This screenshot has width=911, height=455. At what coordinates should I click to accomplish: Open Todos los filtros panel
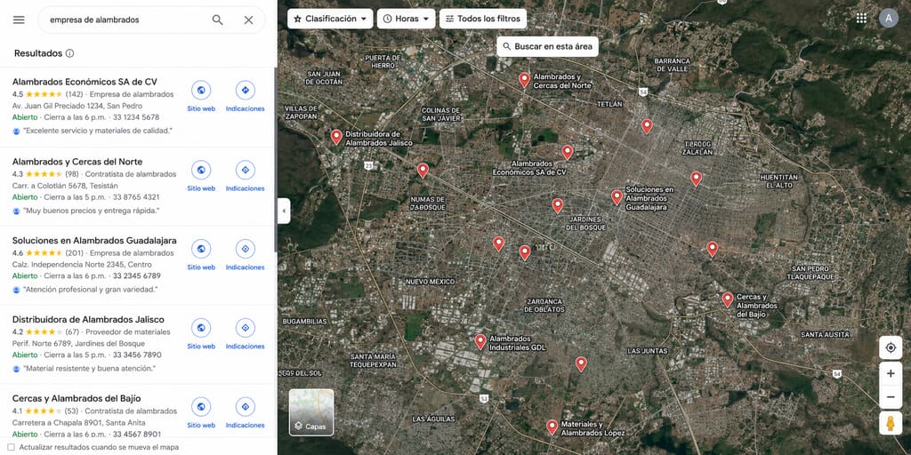(483, 19)
